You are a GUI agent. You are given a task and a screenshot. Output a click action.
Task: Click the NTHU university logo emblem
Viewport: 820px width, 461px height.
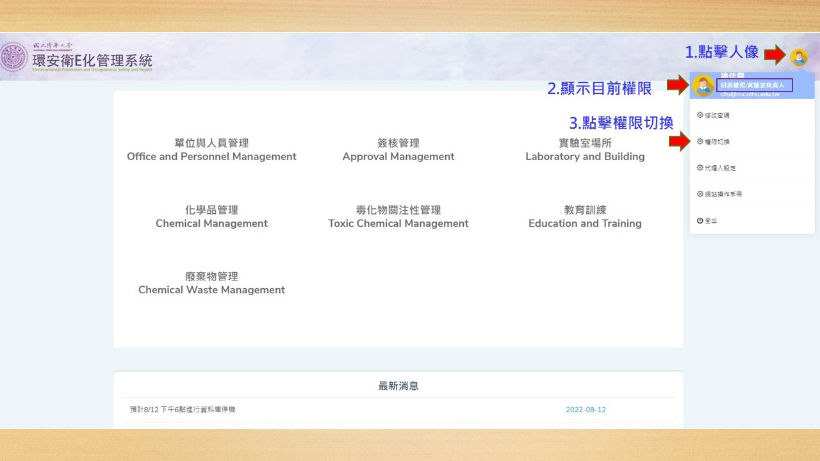click(x=14, y=58)
